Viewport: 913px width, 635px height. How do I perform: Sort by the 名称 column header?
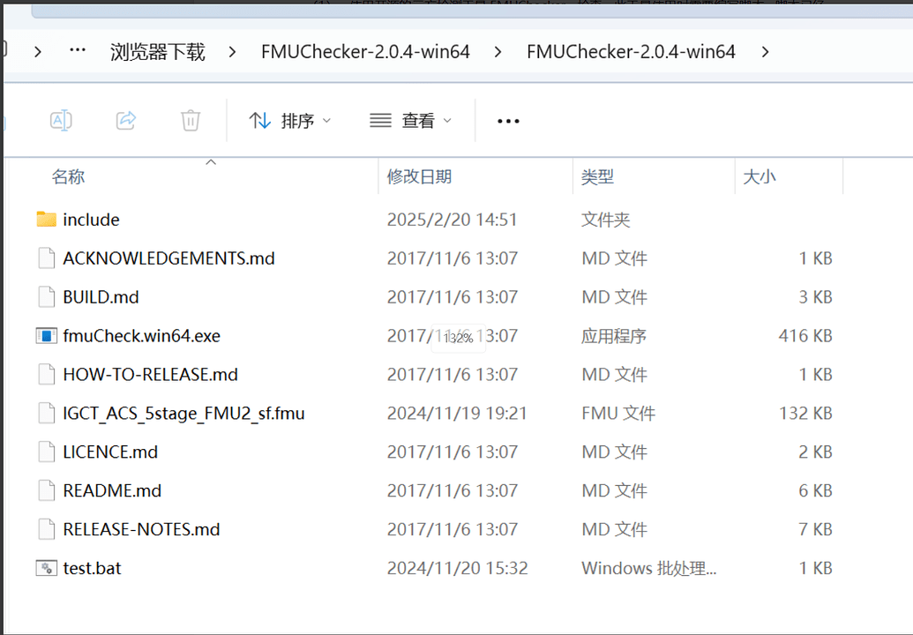pyautogui.click(x=68, y=176)
